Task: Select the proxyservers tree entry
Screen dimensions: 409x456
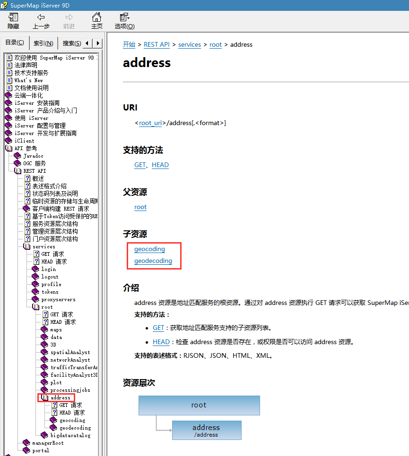Action: 58,299
